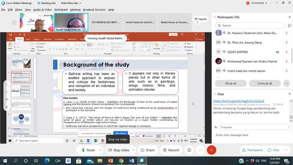Open the shared-content annotate side toolbar
The height and width of the screenshot is (165, 293).
click(x=7, y=96)
